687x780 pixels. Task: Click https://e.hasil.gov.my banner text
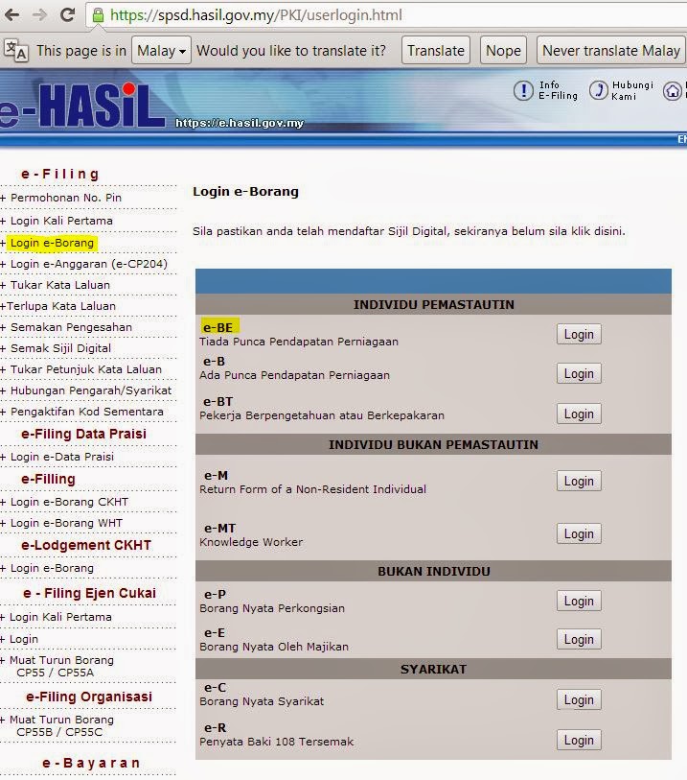pos(240,123)
